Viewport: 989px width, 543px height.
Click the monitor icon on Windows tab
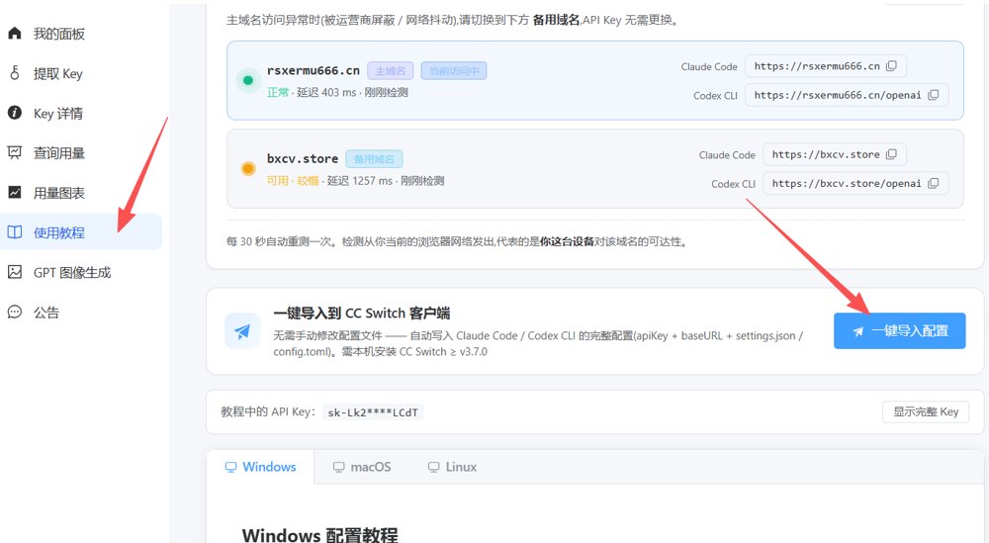click(230, 467)
